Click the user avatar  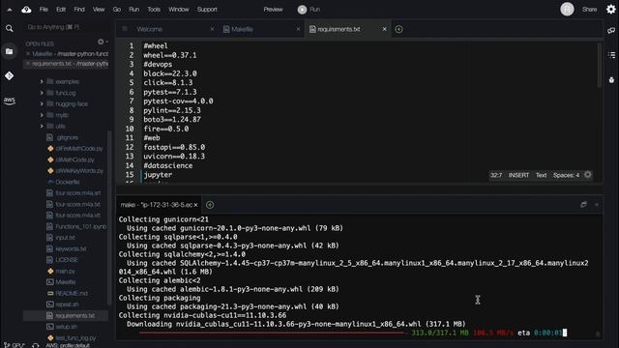click(x=568, y=10)
